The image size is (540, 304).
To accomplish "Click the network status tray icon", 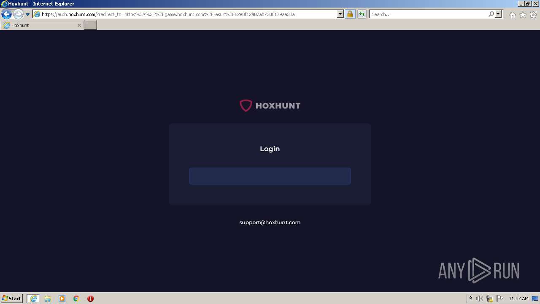I will [x=490, y=299].
